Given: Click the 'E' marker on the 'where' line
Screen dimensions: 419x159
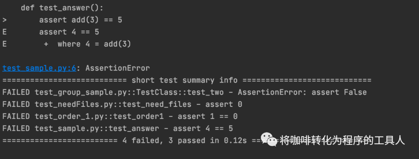Looking at the screenshot, I should click(x=5, y=44).
